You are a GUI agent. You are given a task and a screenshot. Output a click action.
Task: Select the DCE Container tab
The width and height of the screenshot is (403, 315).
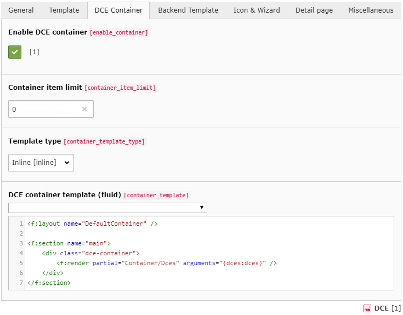pyautogui.click(x=118, y=10)
